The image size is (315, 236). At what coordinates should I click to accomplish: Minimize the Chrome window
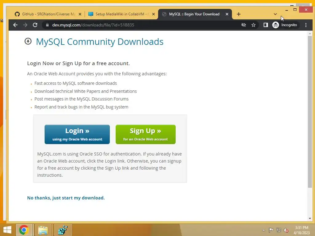pyautogui.click(x=286, y=10)
